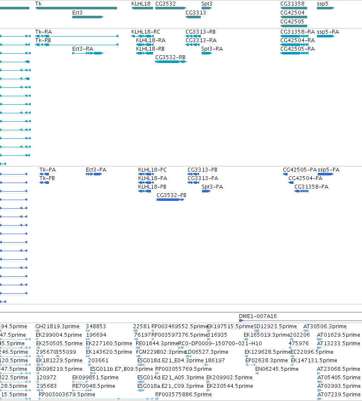
Task: Click the Tk gene label
Action: pyautogui.click(x=39, y=4)
